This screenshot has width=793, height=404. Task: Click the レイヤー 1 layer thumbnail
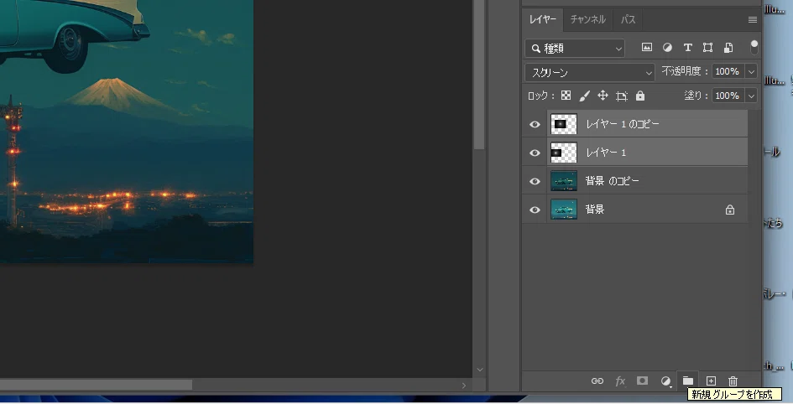pyautogui.click(x=563, y=153)
